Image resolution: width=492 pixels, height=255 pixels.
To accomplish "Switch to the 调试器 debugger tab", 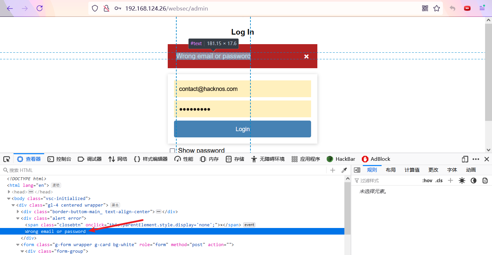I will 90,159.
